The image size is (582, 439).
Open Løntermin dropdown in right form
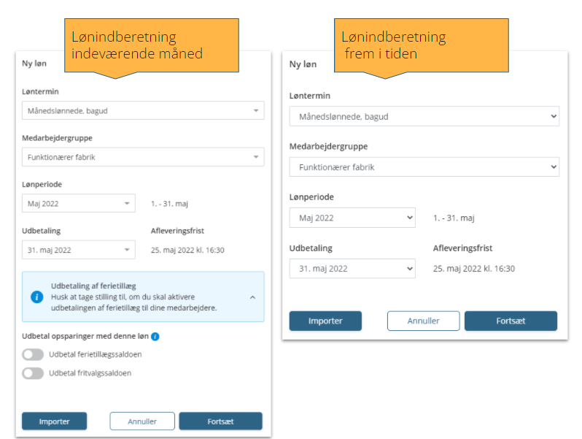[x=424, y=116]
